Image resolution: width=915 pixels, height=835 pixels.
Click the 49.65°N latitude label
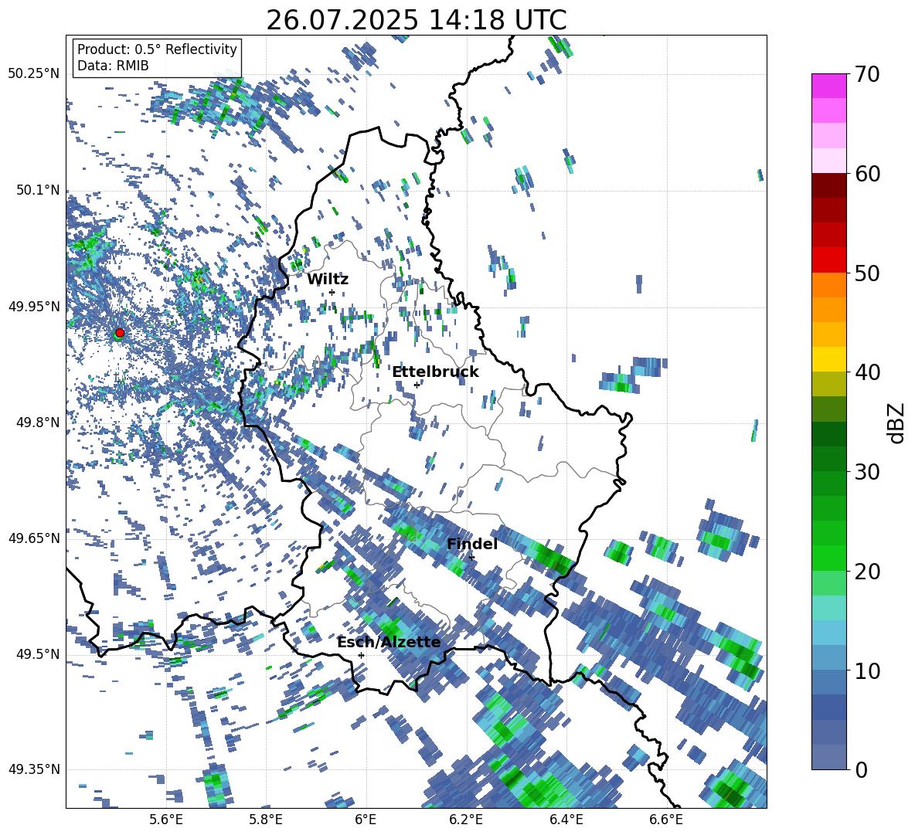coord(34,538)
